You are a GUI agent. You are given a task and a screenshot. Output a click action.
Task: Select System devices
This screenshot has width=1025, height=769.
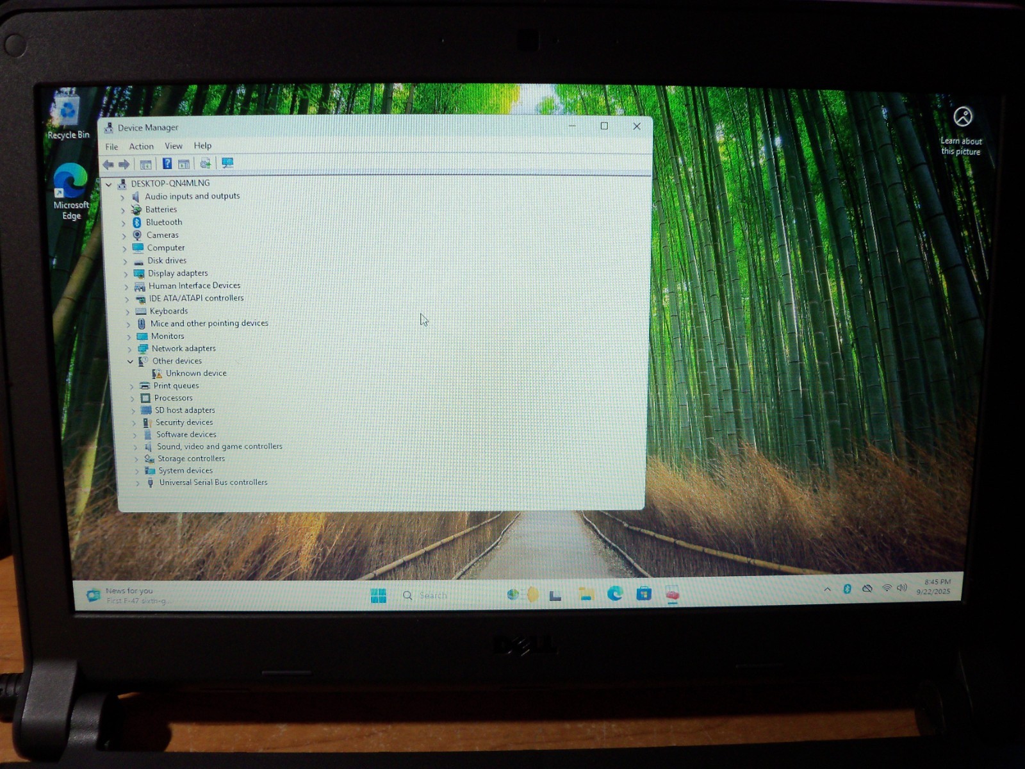tap(185, 470)
